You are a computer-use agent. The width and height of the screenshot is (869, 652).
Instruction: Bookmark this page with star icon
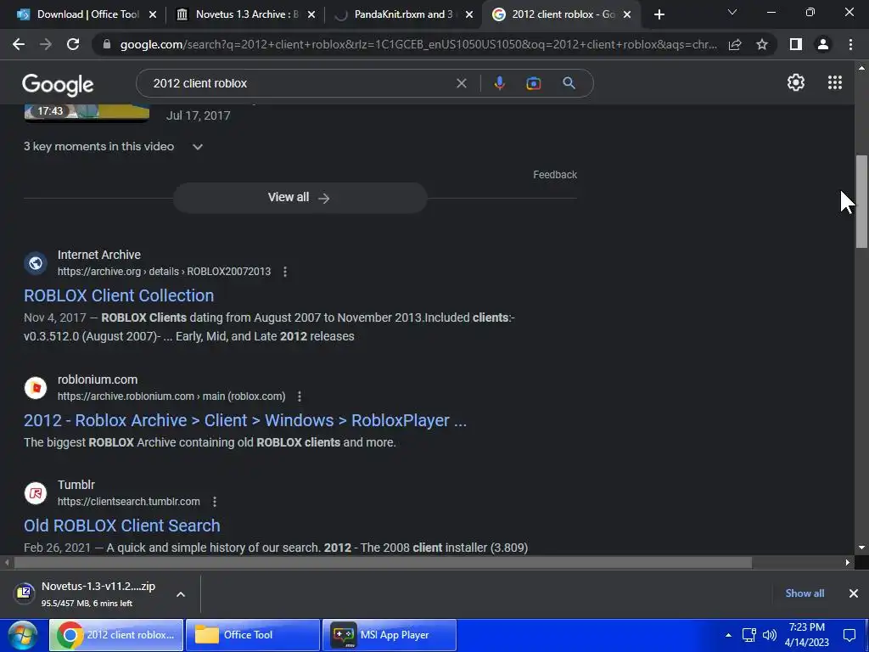762,44
